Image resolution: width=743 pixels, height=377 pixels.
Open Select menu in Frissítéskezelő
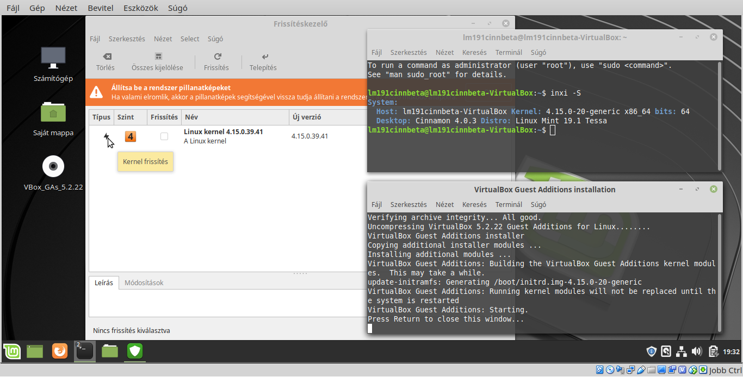(190, 39)
